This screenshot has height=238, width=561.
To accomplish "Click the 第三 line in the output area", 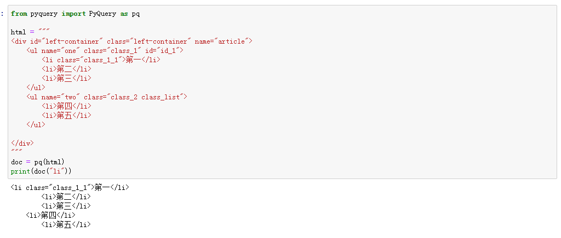I will coord(66,206).
